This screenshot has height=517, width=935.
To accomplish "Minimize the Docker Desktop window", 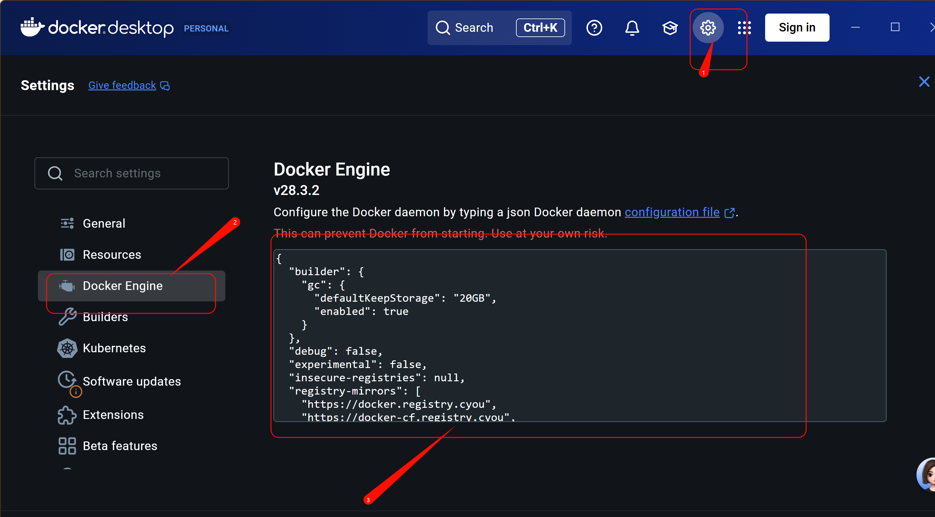I will (x=855, y=27).
